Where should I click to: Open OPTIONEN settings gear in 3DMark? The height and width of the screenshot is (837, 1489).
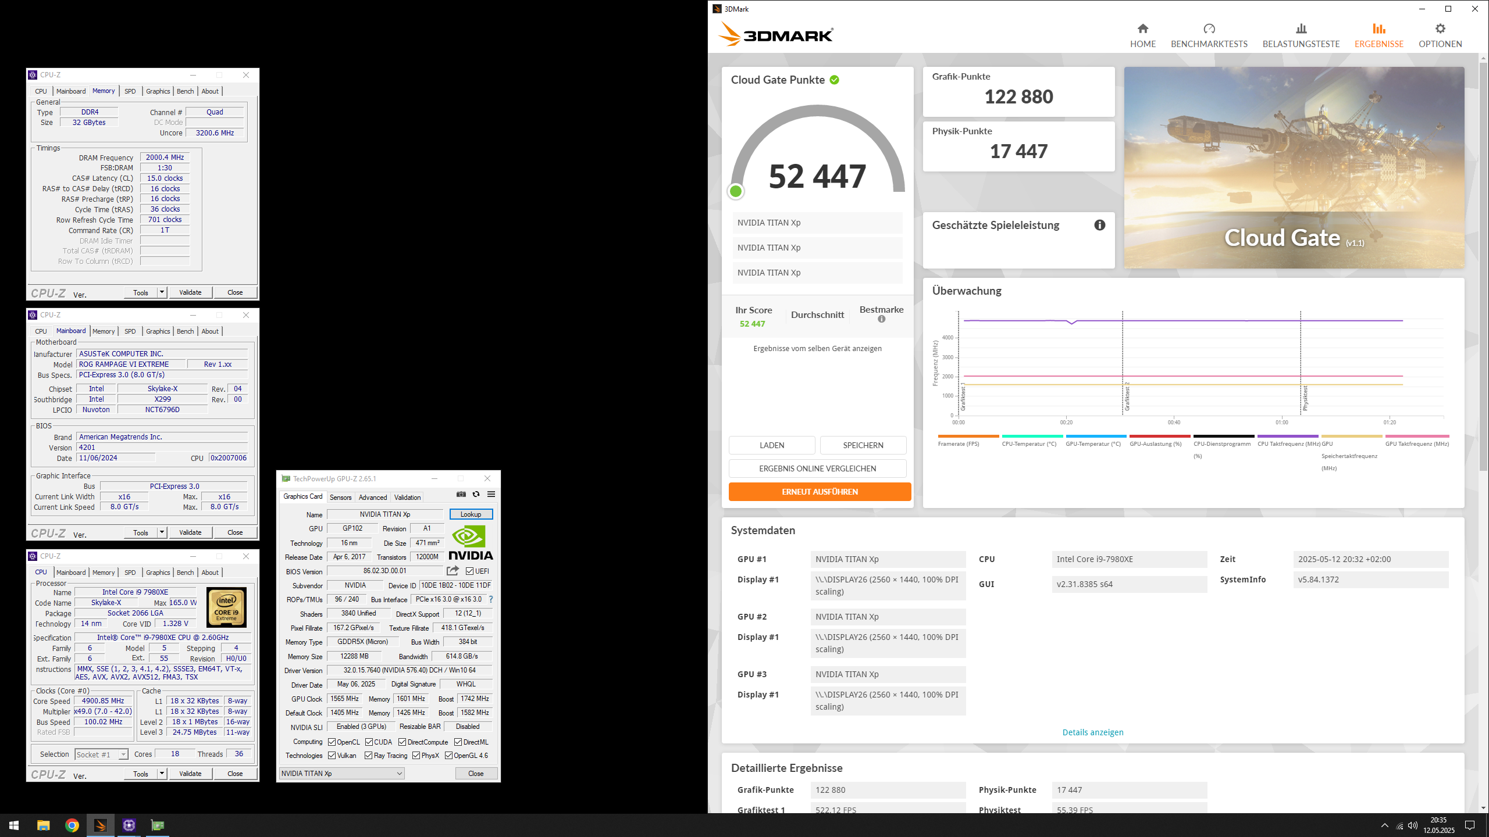point(1440,35)
